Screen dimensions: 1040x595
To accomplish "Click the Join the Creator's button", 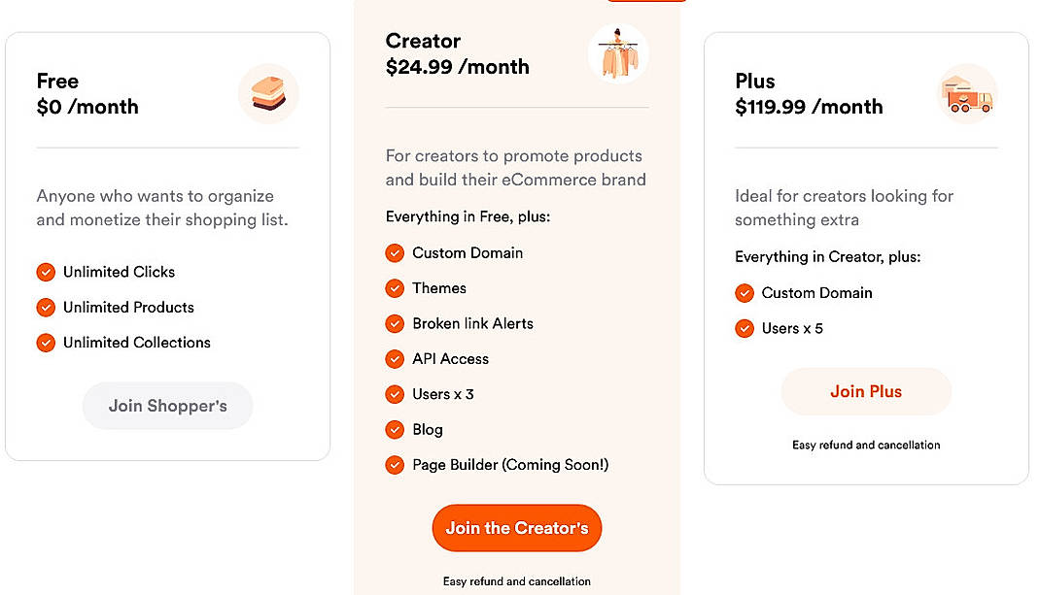I will point(516,528).
